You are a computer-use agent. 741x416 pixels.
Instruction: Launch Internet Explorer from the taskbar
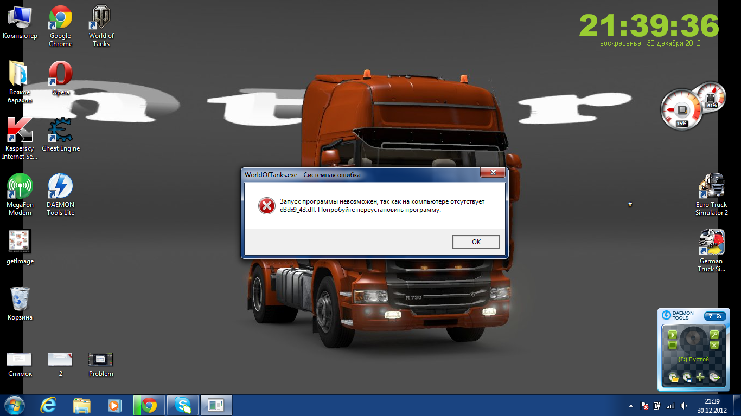pyautogui.click(x=48, y=405)
